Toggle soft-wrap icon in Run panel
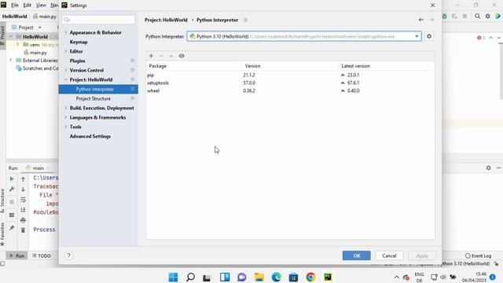503x283 pixels. (x=23, y=200)
